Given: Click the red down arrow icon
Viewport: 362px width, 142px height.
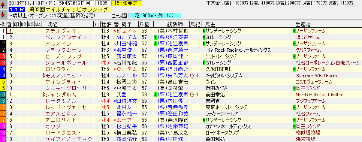Looking at the screenshot, I should click(x=3, y=15).
